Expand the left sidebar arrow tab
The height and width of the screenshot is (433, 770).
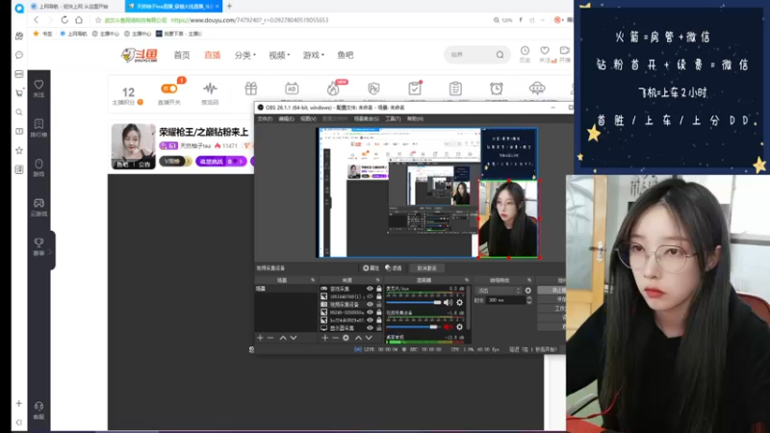pos(51,251)
